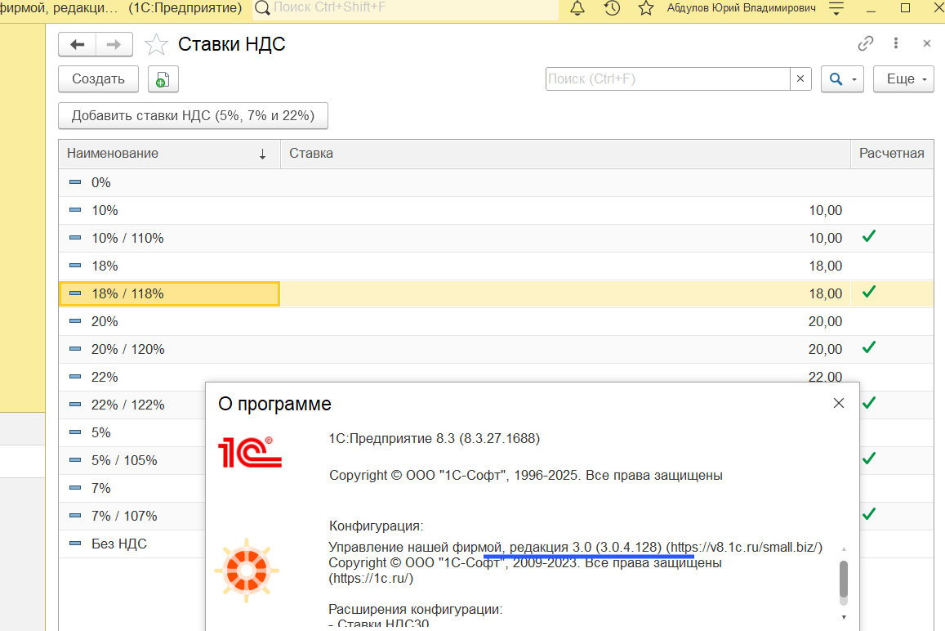Close the Ставки НДС form tab
Viewport: 945px width, 631px height.
pyautogui.click(x=927, y=43)
